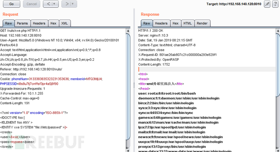Click the 'Upgrade-Insecure-Requests: 1' line

tap(22, 88)
